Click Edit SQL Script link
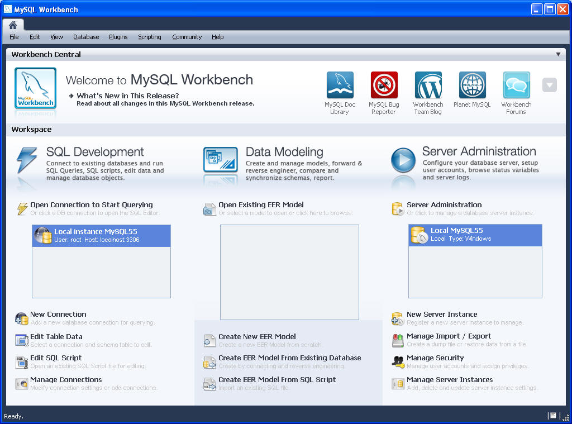 [56, 358]
